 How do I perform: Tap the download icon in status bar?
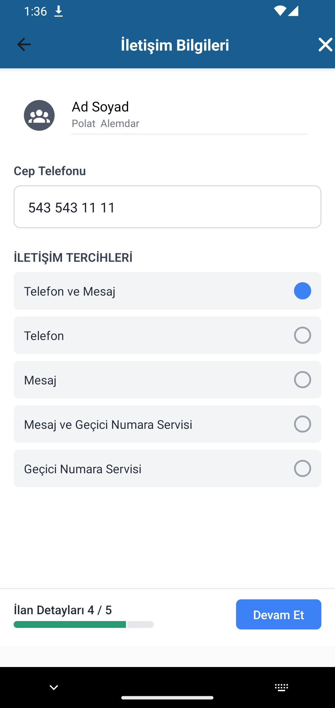[58, 12]
